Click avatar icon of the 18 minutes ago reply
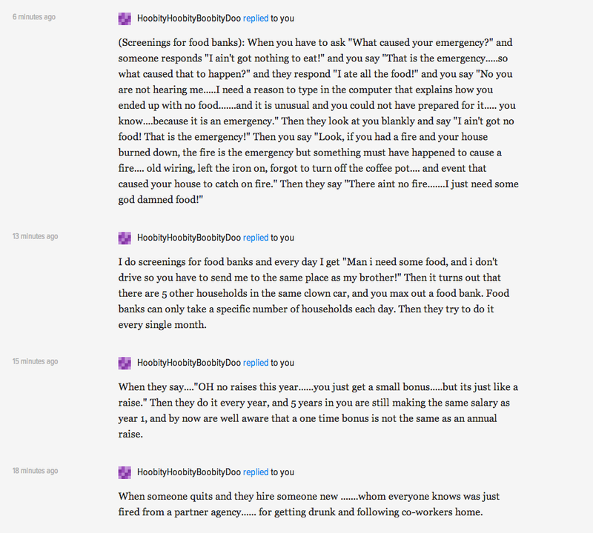The width and height of the screenshot is (593, 533). coord(125,472)
